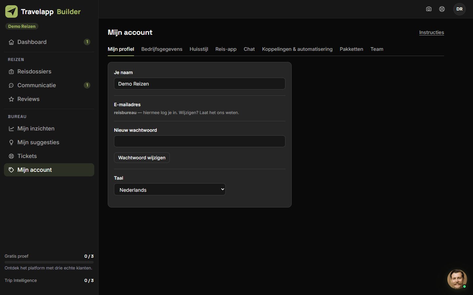This screenshot has height=295, width=473.
Task: Click the Communicatie notification badge
Action: (x=87, y=85)
